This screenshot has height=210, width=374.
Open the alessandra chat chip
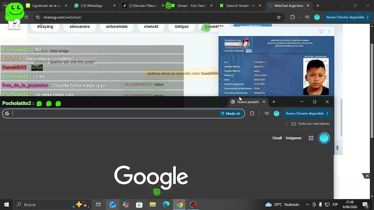[79, 27]
